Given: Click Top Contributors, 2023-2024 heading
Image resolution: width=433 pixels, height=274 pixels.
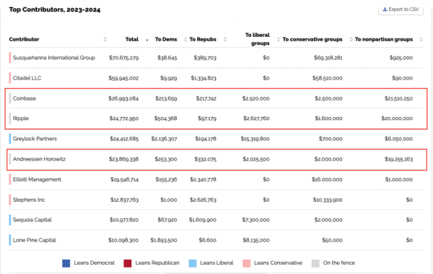Looking at the screenshot, I should [55, 9].
